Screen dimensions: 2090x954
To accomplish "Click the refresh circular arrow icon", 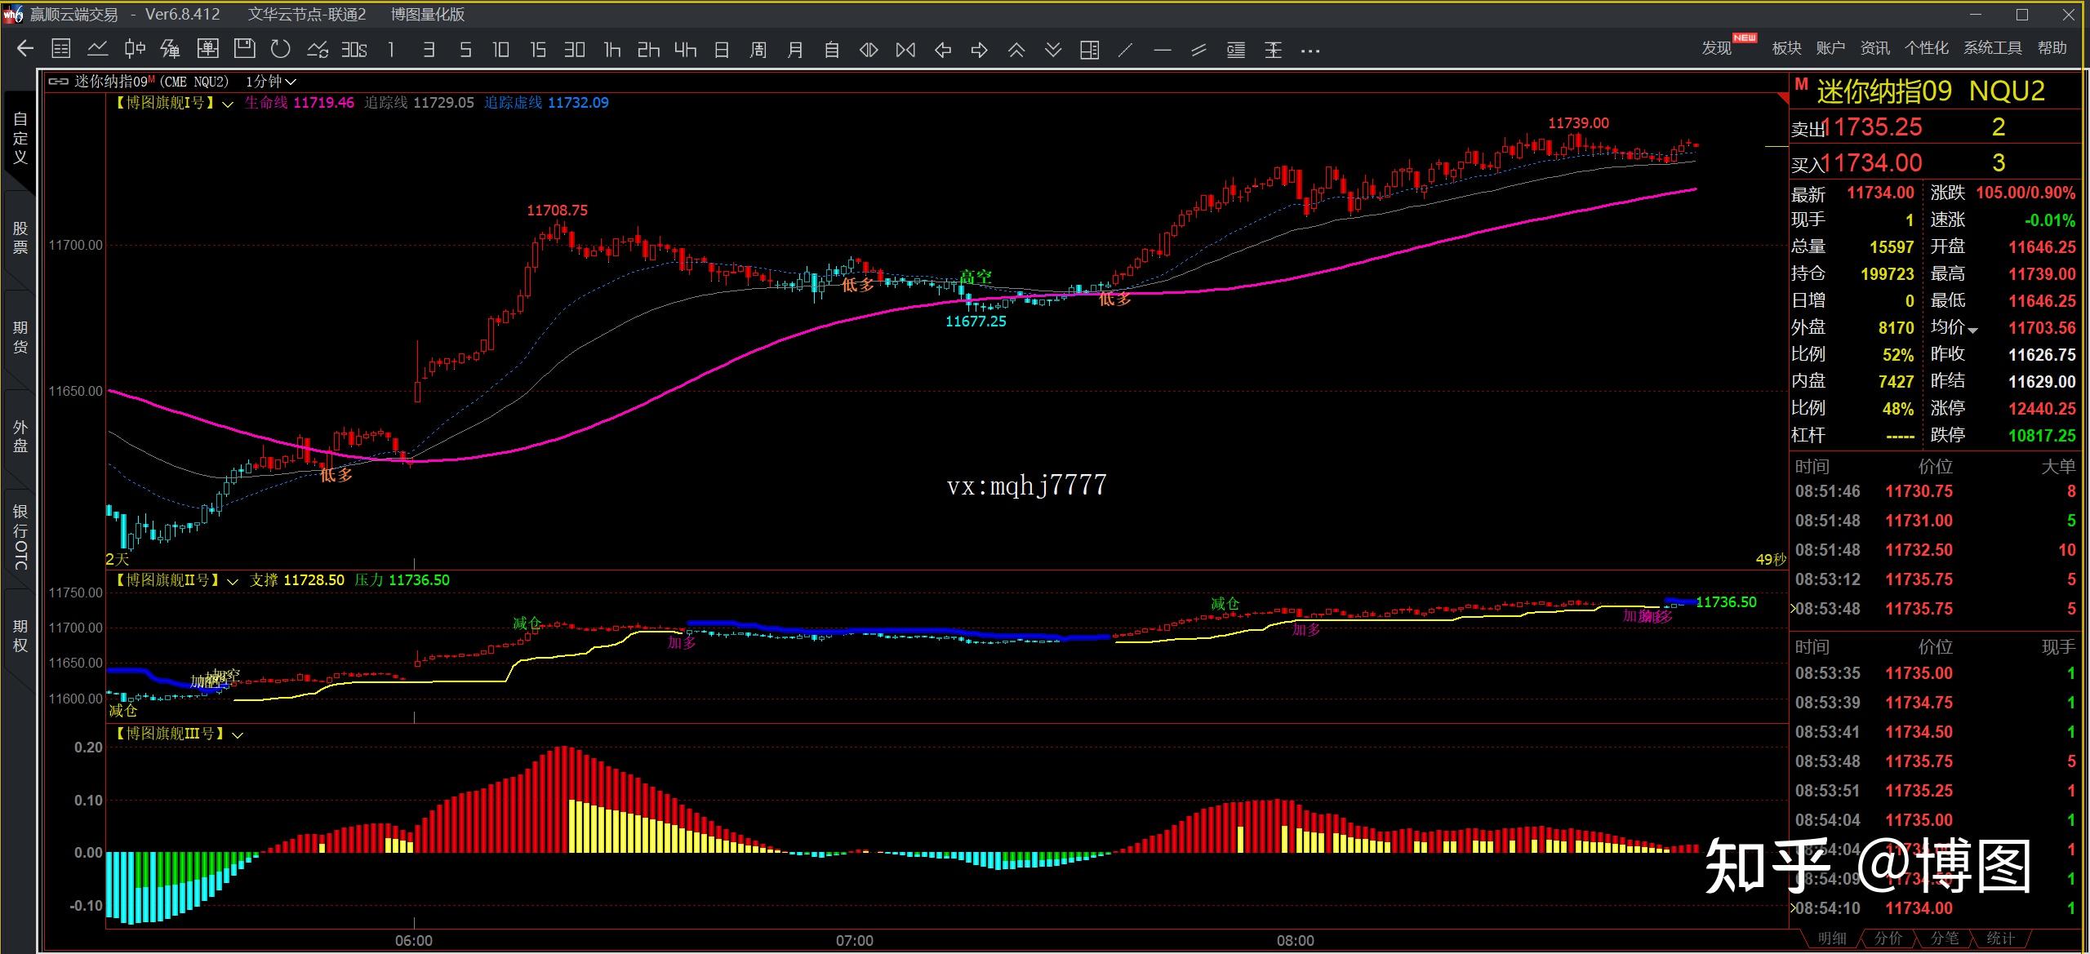I will 281,49.
